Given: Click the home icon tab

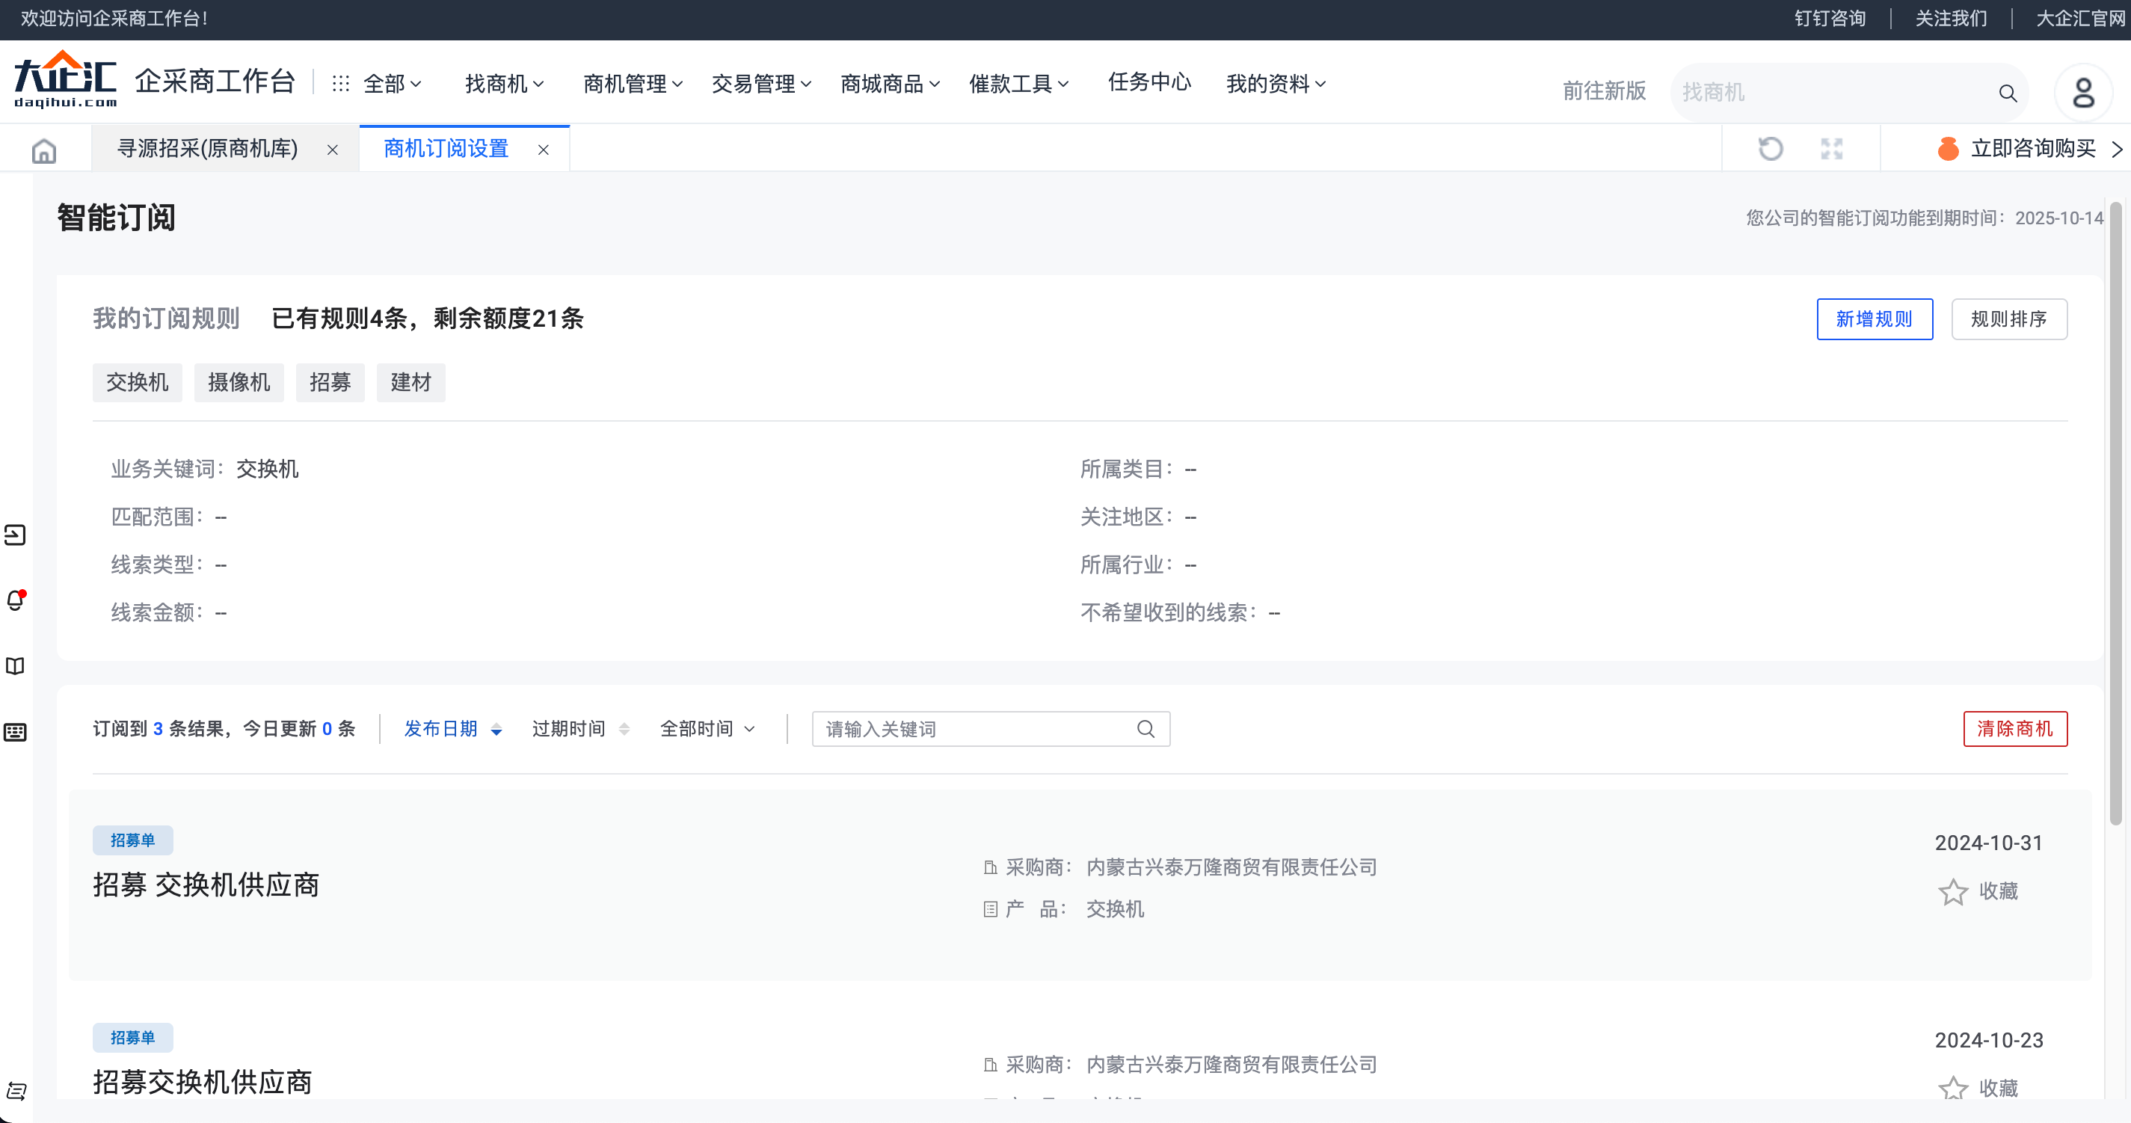Looking at the screenshot, I should coord(44,150).
